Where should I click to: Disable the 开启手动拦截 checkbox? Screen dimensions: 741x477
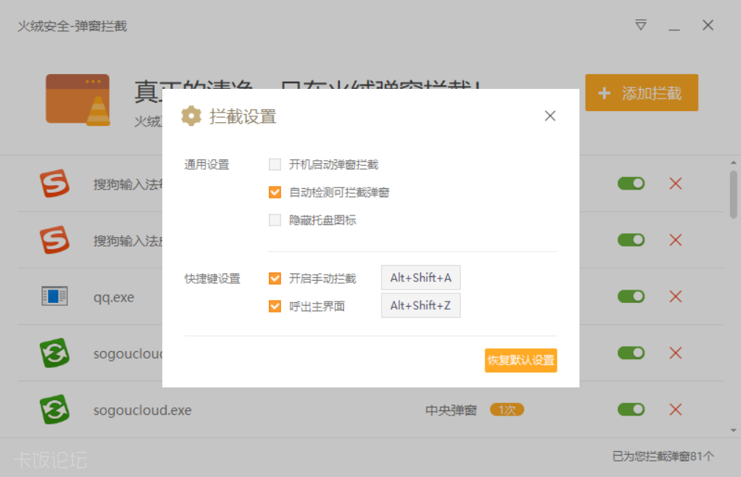275,278
